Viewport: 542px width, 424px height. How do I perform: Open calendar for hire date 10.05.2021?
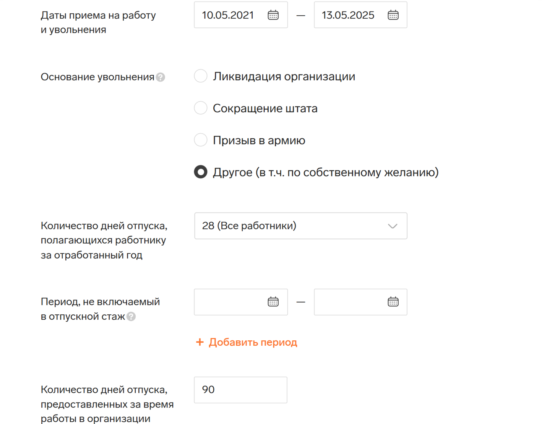tap(273, 15)
